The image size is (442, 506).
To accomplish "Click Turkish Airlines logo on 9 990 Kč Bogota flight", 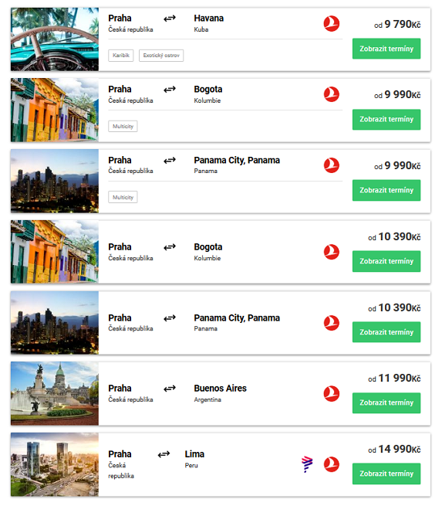I will 332,94.
